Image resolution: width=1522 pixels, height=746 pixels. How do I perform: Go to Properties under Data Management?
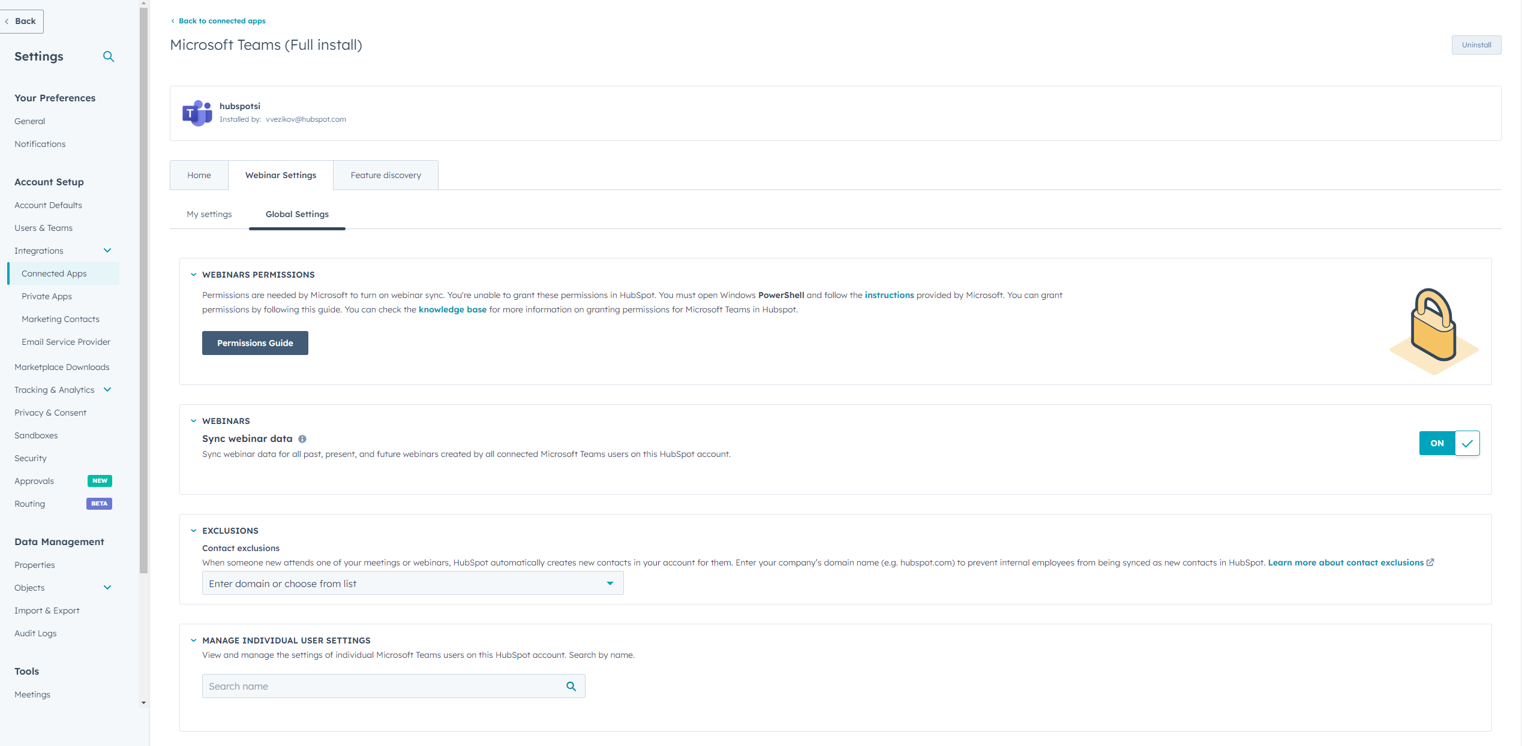point(35,565)
